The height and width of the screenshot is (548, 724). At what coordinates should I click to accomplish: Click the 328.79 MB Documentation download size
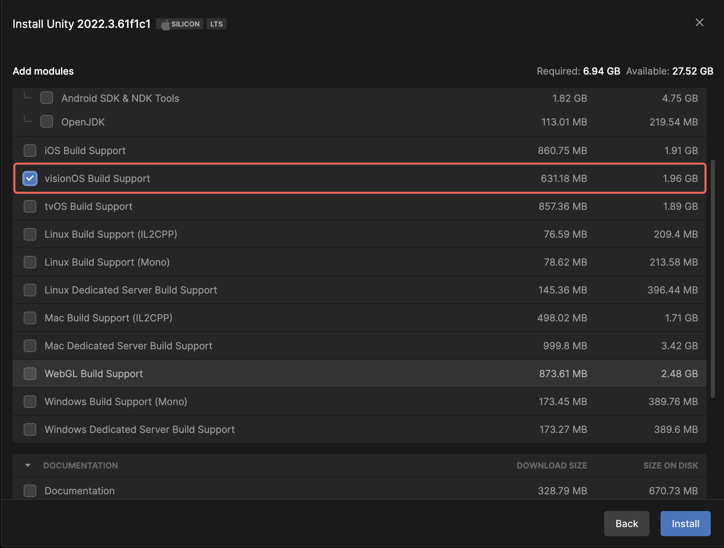click(563, 491)
